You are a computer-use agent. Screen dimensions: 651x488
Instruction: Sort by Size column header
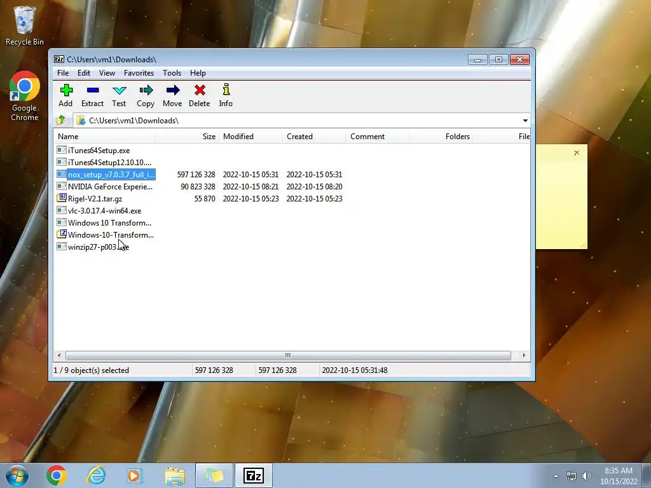(188, 137)
